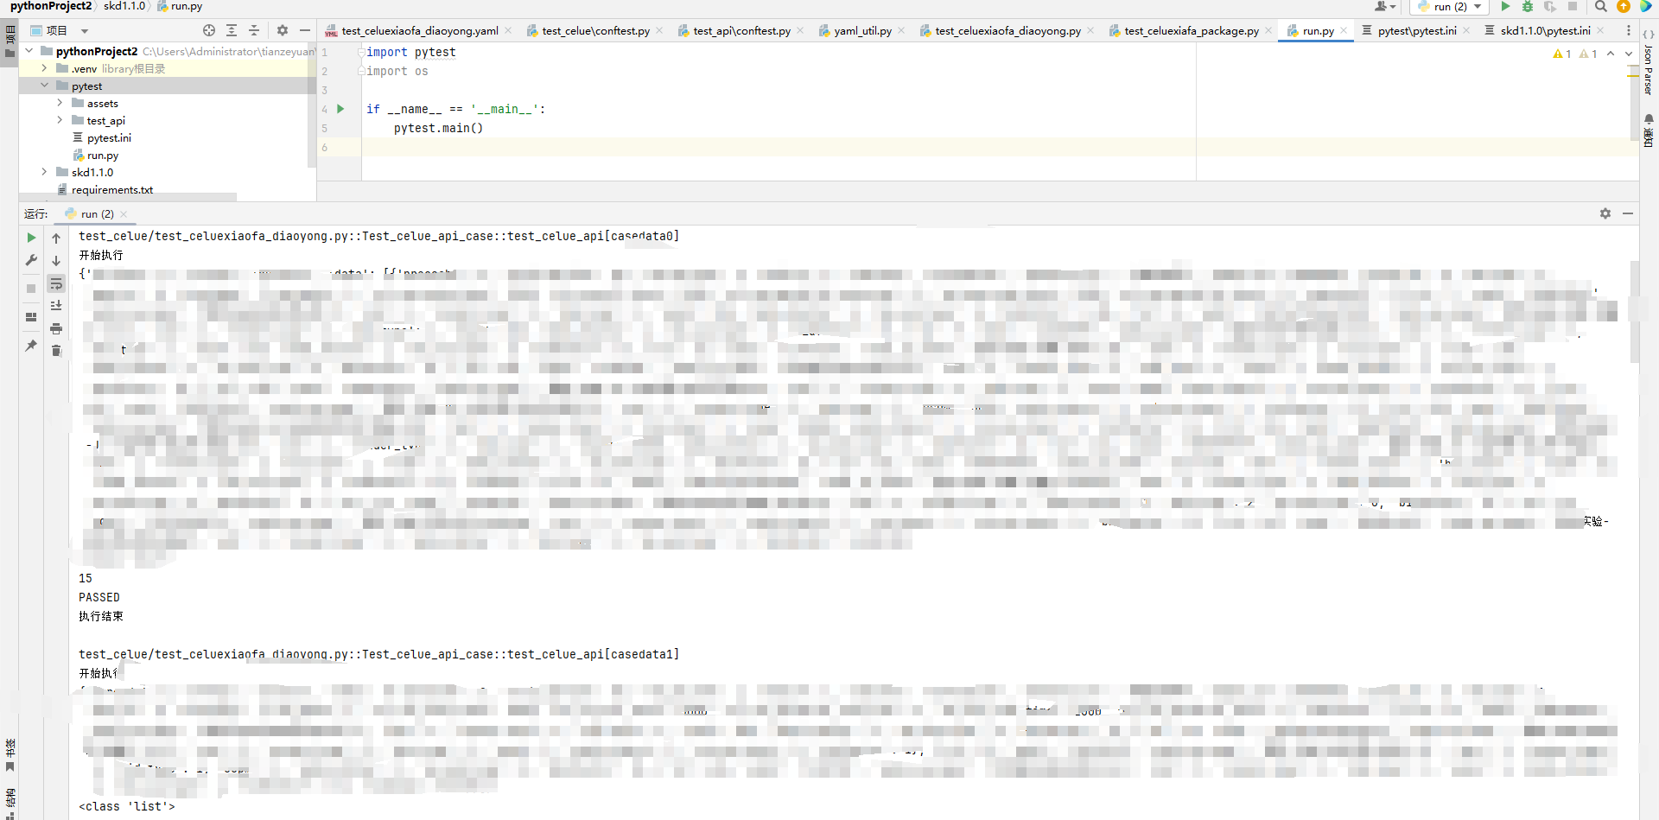Viewport: 1659px width, 820px height.
Task: Switch to skd1.1.0\pytest.ini tab
Action: pos(1546,30)
